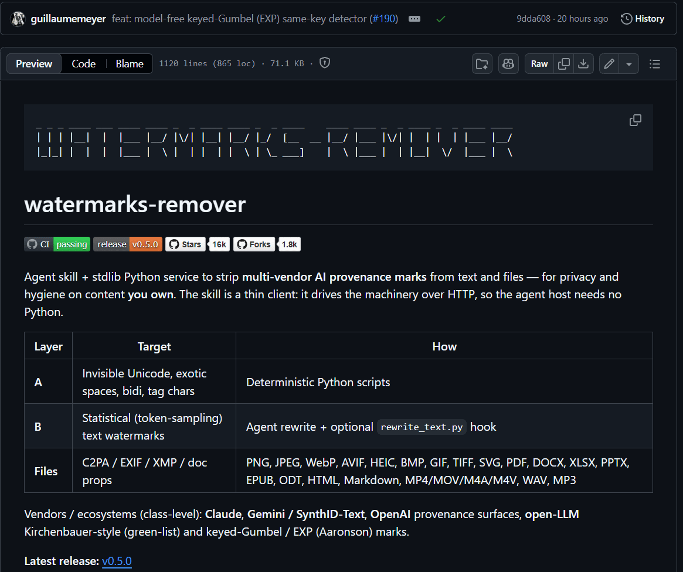Open the release v0.5.0 badge
This screenshot has width=683, height=572.
coord(128,244)
